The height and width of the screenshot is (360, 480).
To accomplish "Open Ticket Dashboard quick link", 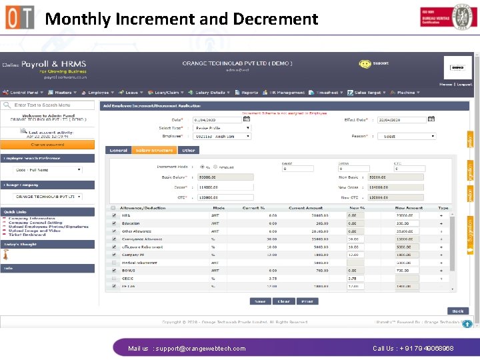I will [x=27, y=235].
